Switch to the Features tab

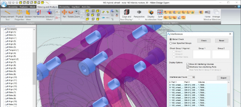tap(23, 7)
